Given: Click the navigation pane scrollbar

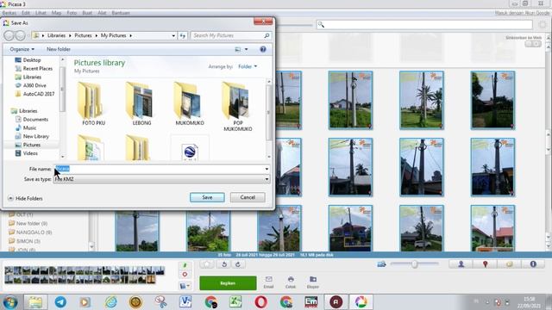Looking at the screenshot, I should (63, 108).
